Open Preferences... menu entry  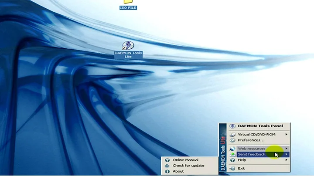259,140
